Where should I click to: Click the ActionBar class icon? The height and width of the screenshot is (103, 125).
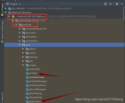click(x=27, y=69)
